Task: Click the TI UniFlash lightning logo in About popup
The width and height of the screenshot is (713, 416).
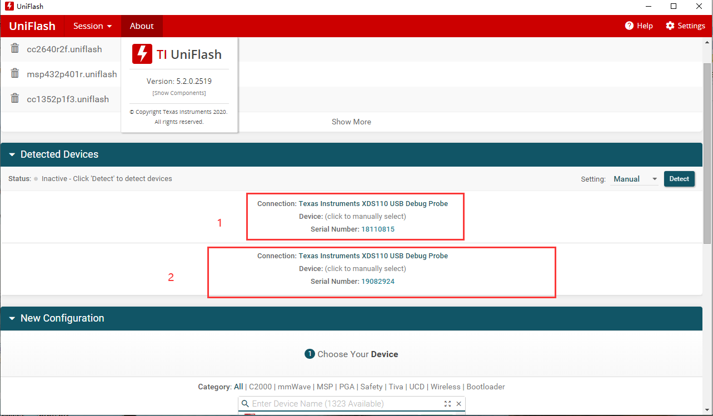Action: tap(142, 54)
